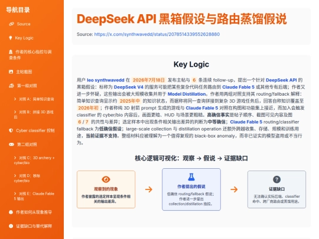Viewport: 319px width, 239px height.
Task: Click the 2026年7月18日 date highlight
Action: pos(148,80)
